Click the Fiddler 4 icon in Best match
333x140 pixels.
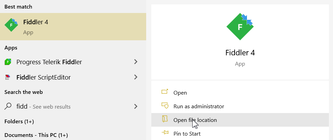[x=11, y=25]
